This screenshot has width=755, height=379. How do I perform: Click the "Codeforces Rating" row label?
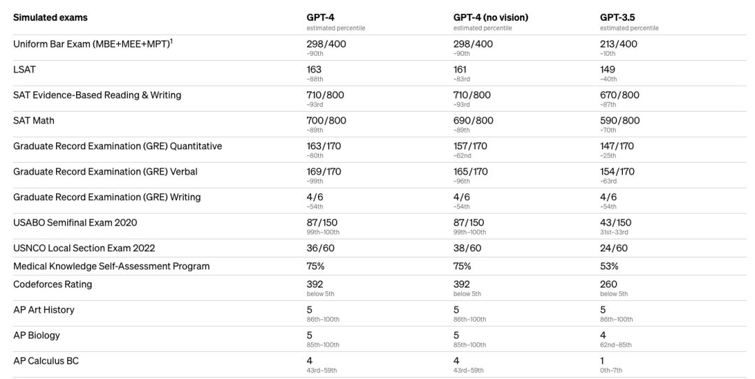tap(52, 284)
